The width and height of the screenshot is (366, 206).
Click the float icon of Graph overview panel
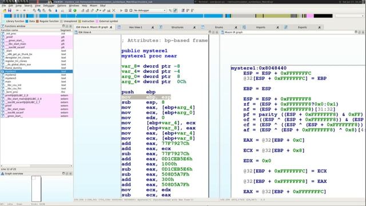click(x=63, y=173)
